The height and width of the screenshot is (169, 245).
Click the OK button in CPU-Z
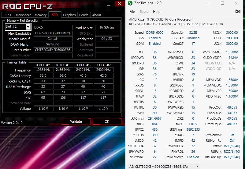click(107, 121)
